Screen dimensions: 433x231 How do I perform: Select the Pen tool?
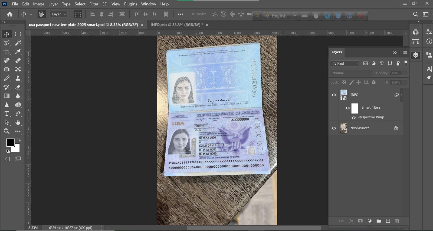18,113
